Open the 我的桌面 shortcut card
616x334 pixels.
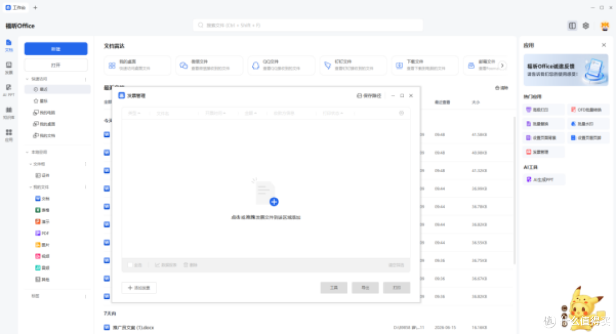click(137, 65)
